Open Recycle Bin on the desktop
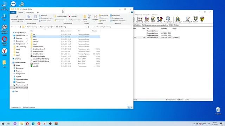The width and height of the screenshot is (225, 126). pyautogui.click(x=218, y=111)
